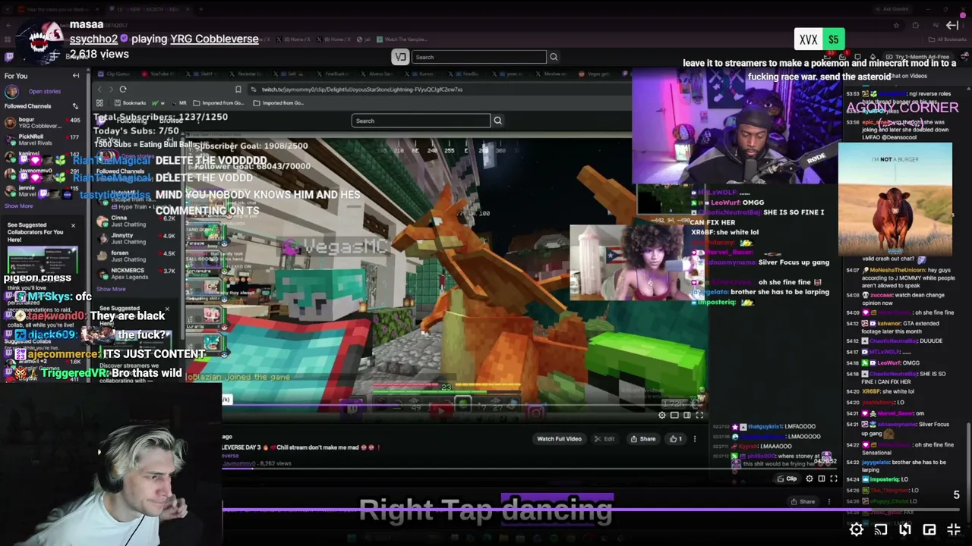Open NICKMERCS Apex Legends channel
The width and height of the screenshot is (972, 546).
coord(137,274)
